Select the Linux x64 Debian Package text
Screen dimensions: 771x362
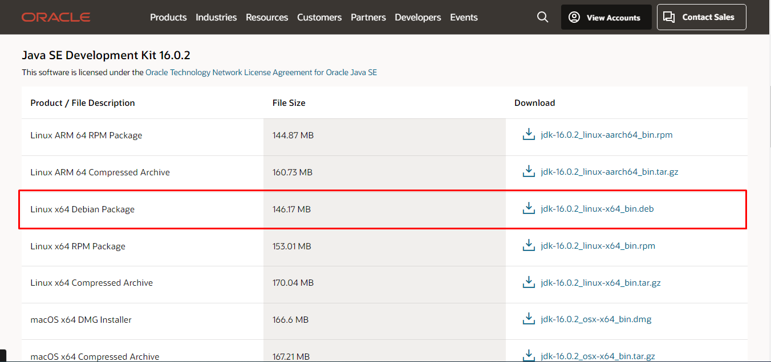click(x=82, y=209)
